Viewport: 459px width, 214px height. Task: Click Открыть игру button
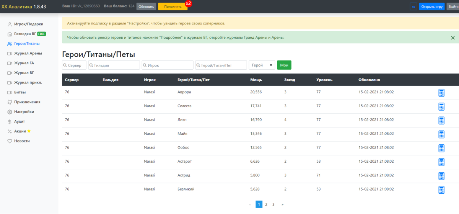432,7
